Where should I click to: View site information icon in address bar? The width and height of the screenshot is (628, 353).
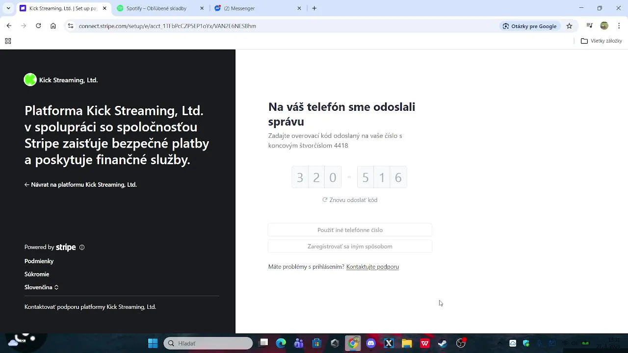(71, 26)
